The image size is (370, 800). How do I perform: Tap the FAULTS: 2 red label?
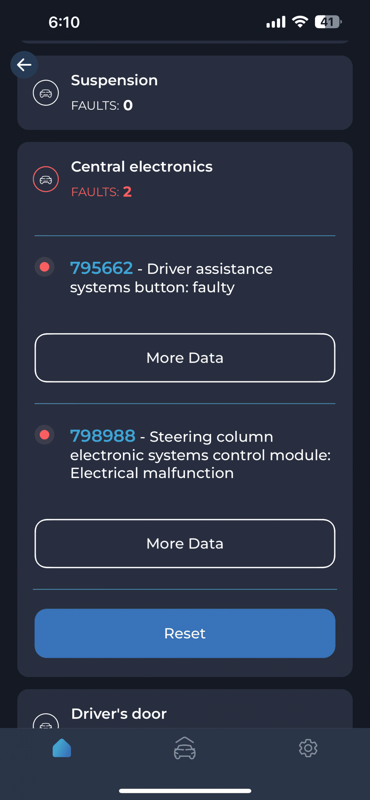(x=101, y=192)
